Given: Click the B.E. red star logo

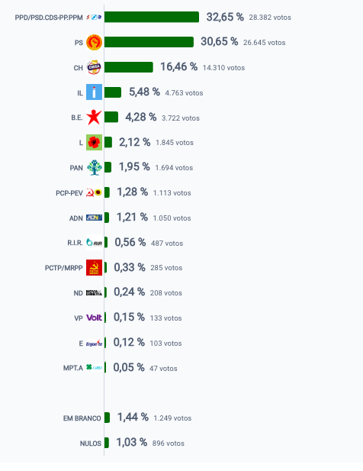Looking at the screenshot, I should 94,117.
